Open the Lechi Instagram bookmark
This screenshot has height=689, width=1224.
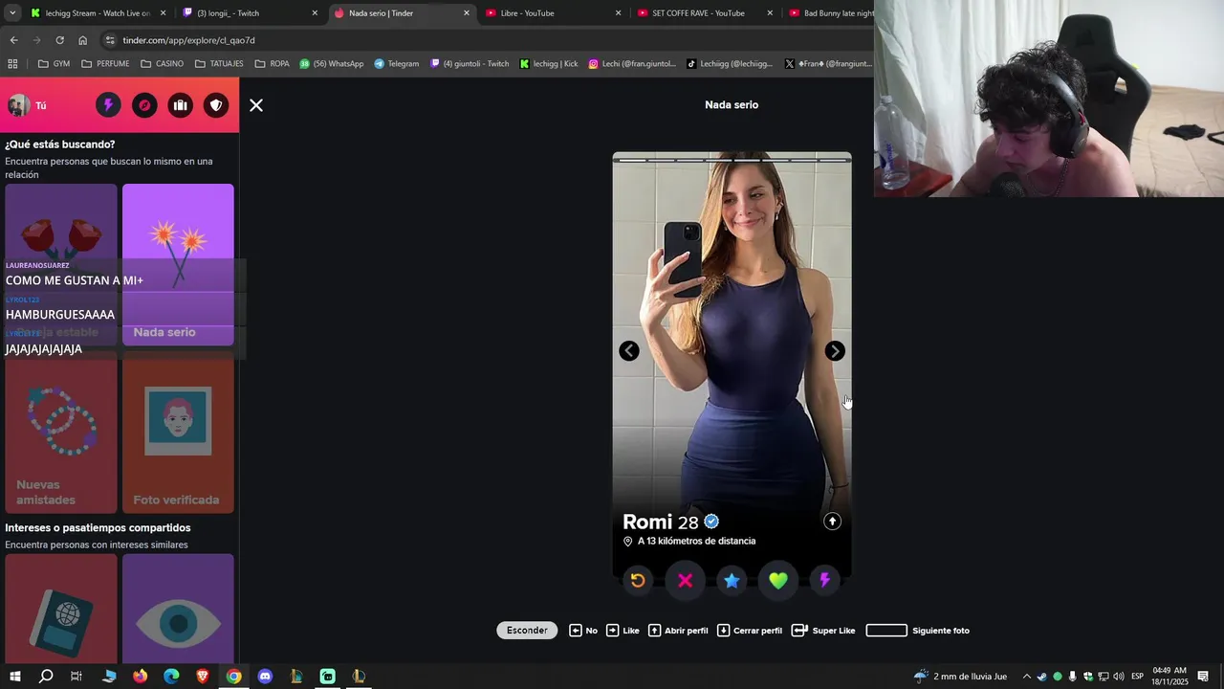[632, 64]
